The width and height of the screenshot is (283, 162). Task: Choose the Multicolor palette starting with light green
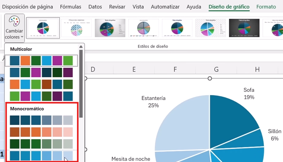(41, 96)
